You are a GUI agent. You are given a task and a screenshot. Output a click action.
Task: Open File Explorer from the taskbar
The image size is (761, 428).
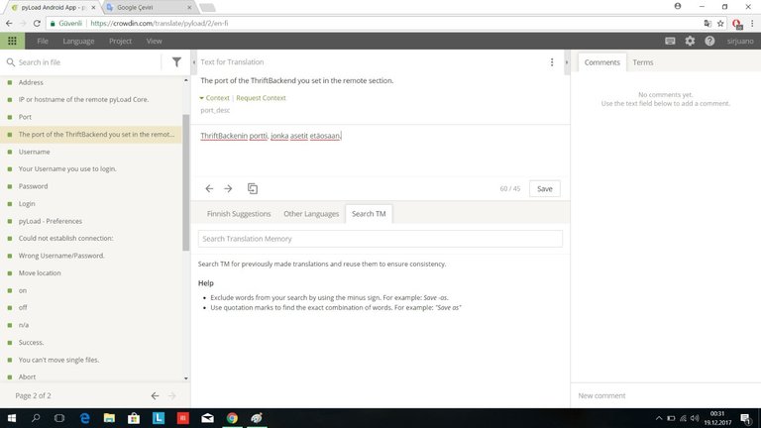click(109, 418)
